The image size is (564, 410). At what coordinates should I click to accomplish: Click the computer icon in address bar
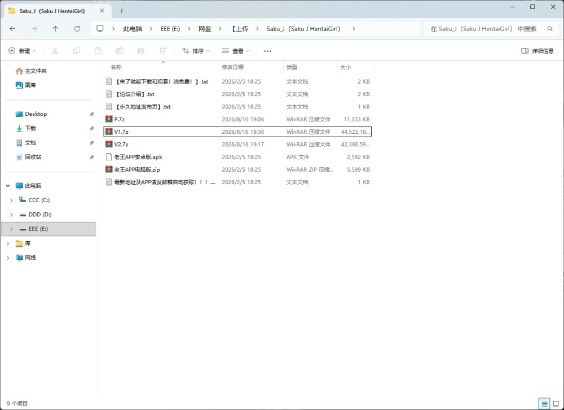click(x=100, y=29)
